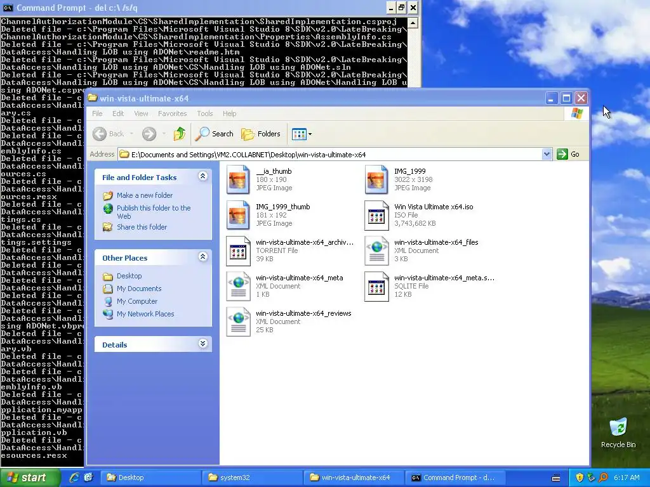Expand the Address bar dropdown
This screenshot has width=650, height=487.
click(547, 154)
